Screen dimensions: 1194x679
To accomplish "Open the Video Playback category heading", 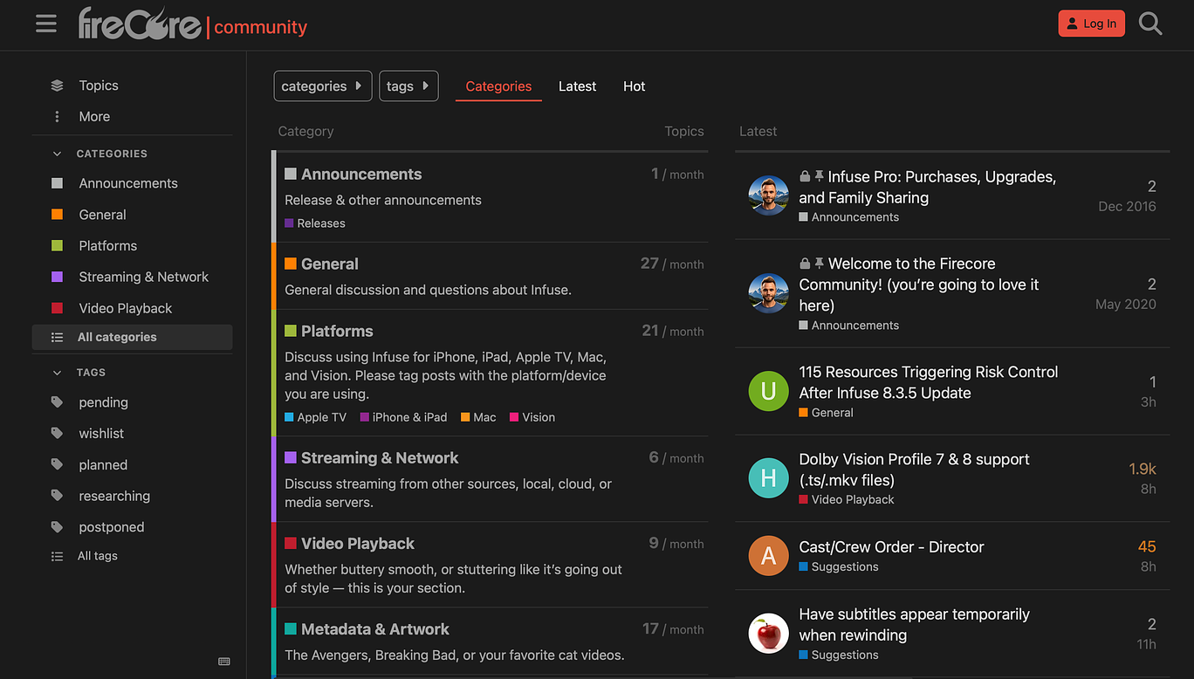I will pyautogui.click(x=358, y=544).
